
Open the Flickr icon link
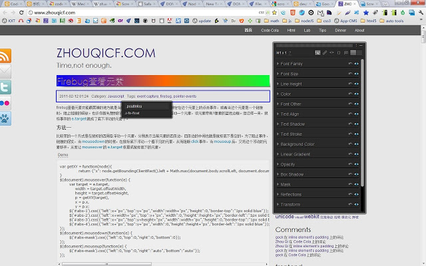[5, 103]
